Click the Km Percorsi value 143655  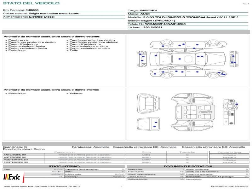[32, 10]
